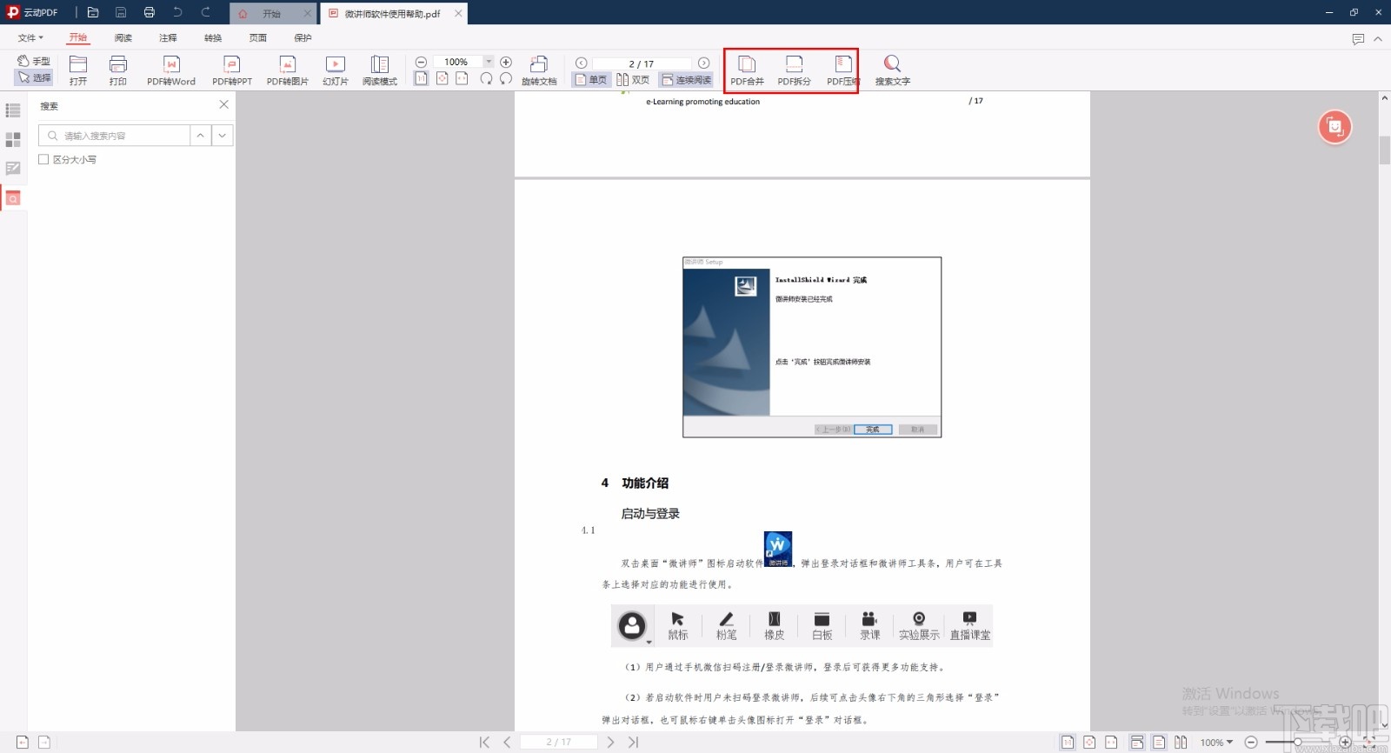Jump to last page in bottom bar
Screen dimensions: 1391x753
(633, 742)
